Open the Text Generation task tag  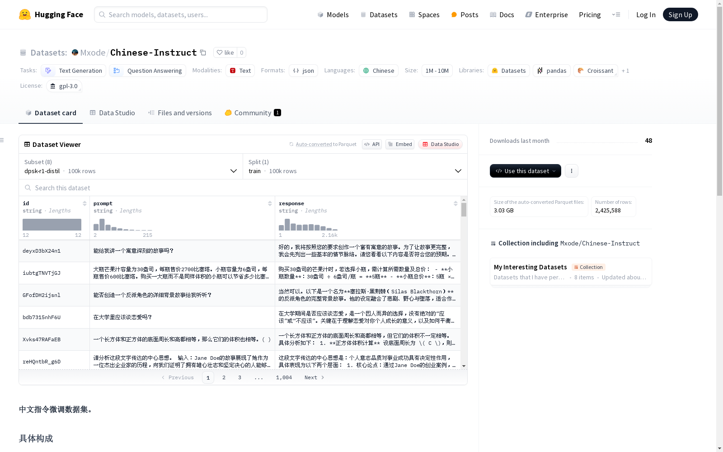(73, 71)
